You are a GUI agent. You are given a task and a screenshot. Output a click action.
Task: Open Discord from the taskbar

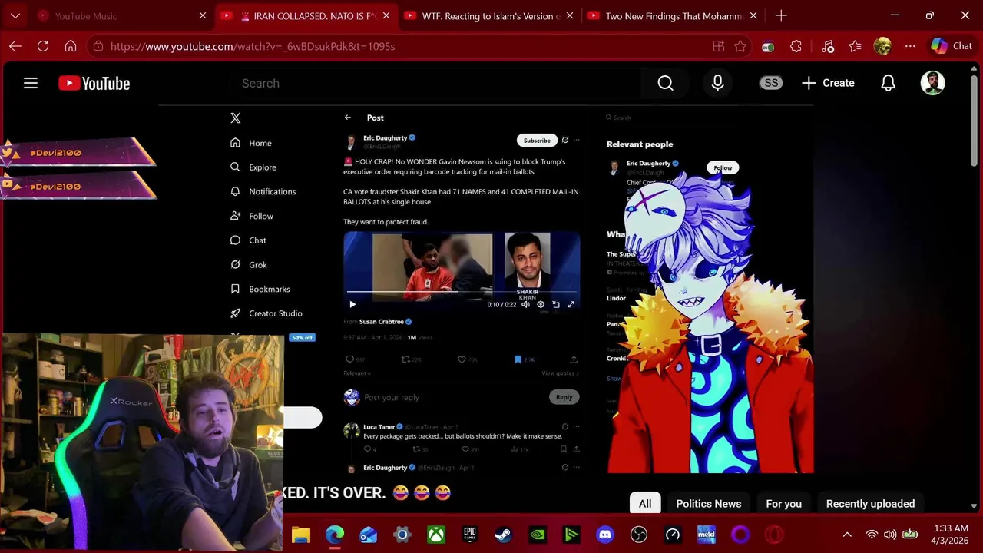coord(605,535)
